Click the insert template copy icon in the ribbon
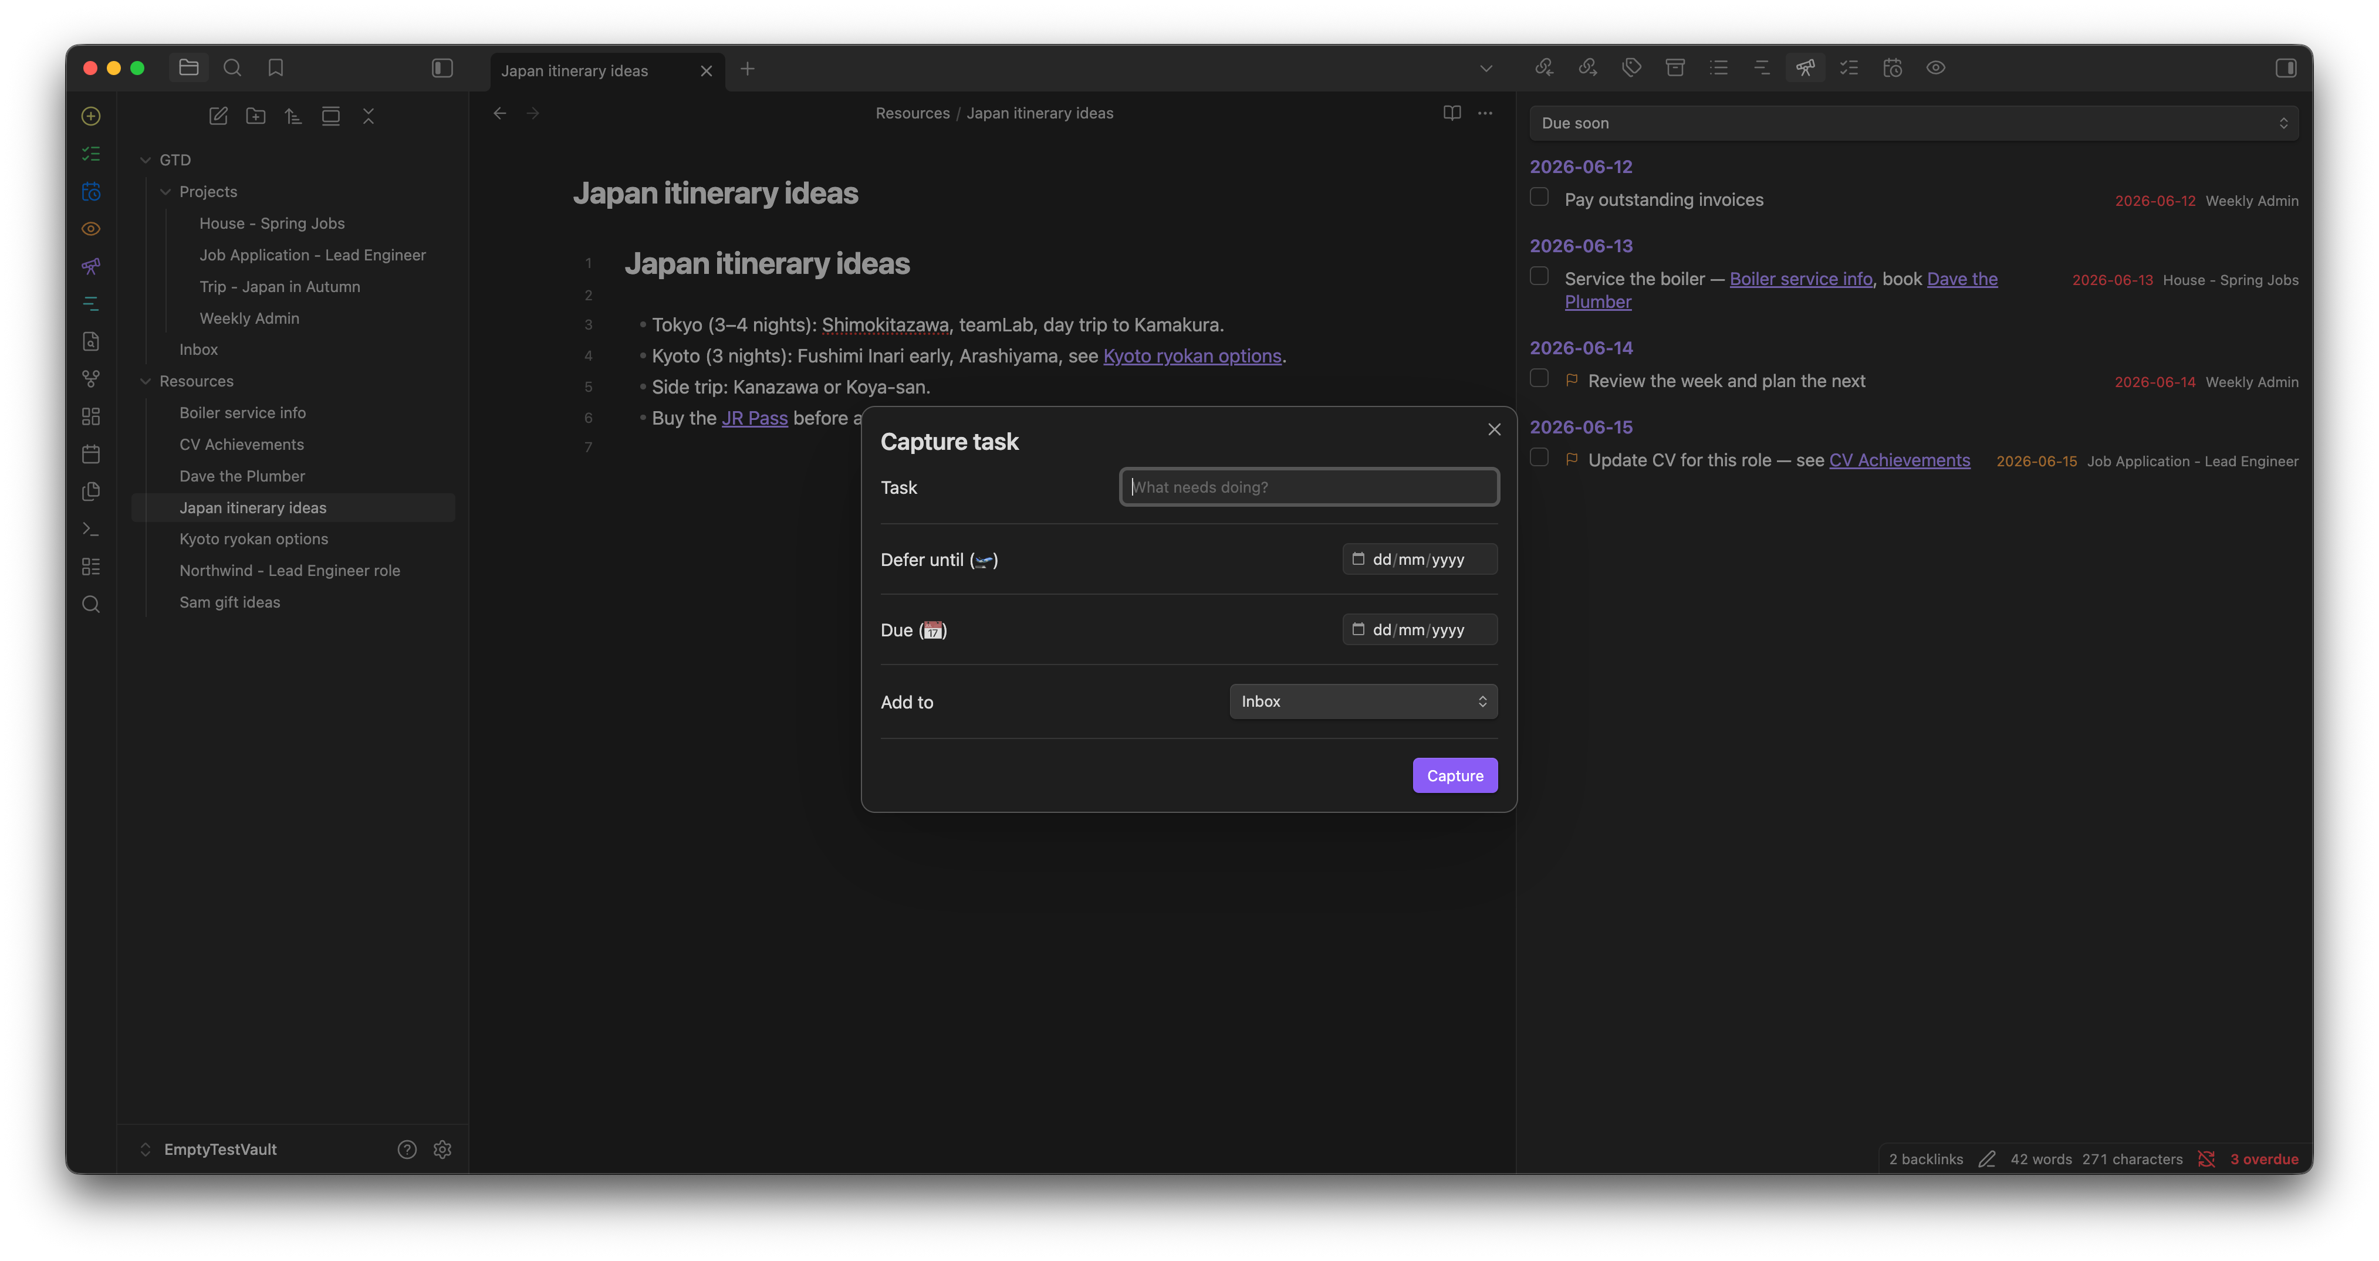The image size is (2379, 1261). pos(90,491)
